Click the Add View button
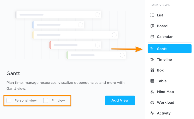The image size is (194, 119). pyautogui.click(x=120, y=100)
